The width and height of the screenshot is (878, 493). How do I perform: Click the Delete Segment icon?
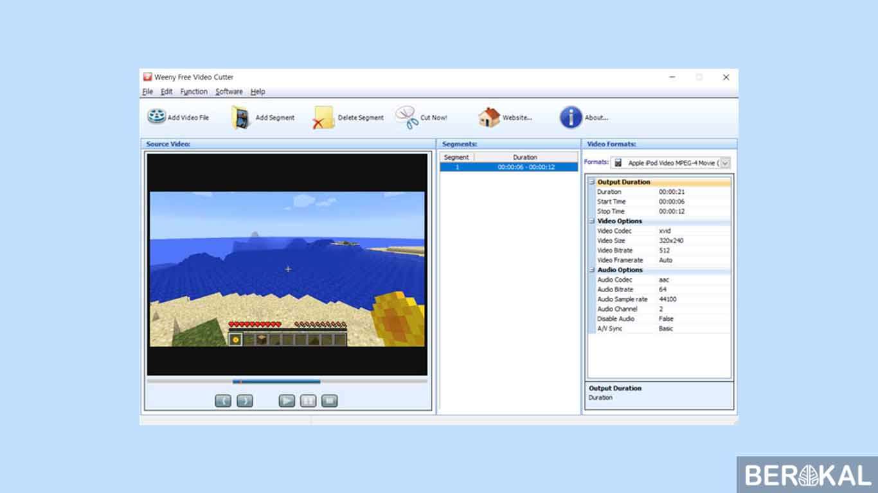[x=323, y=117]
